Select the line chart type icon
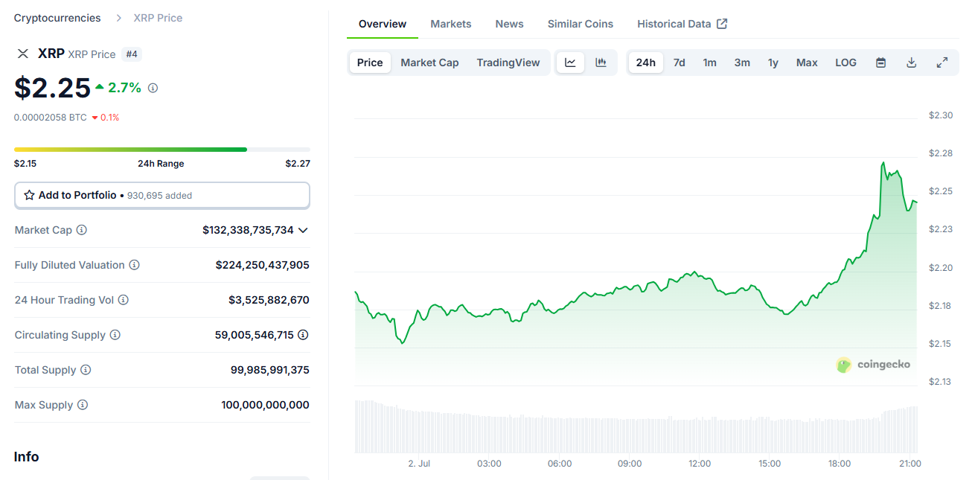 (x=570, y=62)
